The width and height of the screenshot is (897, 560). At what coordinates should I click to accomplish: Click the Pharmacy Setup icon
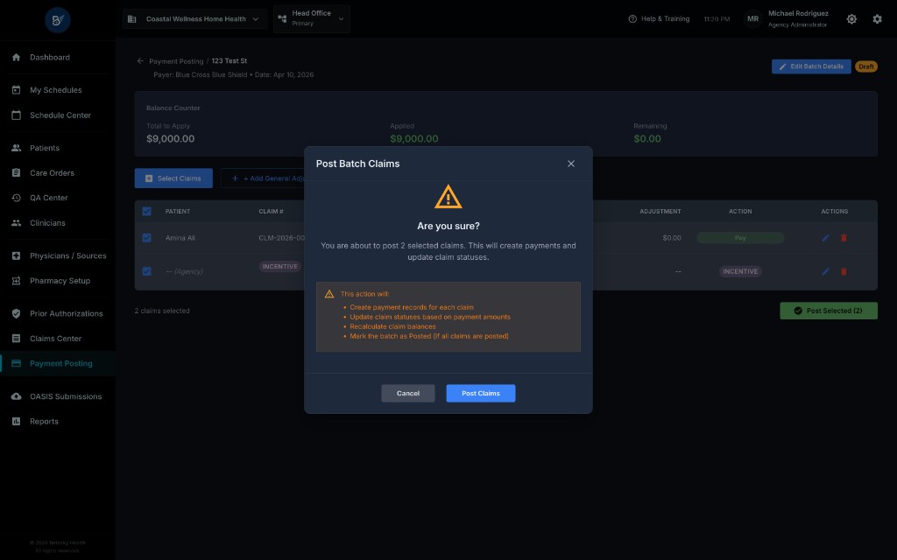(16, 281)
